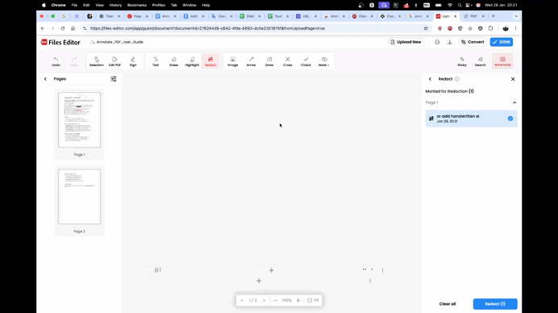Go to the previous page
The image size is (558, 313).
pyautogui.click(x=242, y=300)
